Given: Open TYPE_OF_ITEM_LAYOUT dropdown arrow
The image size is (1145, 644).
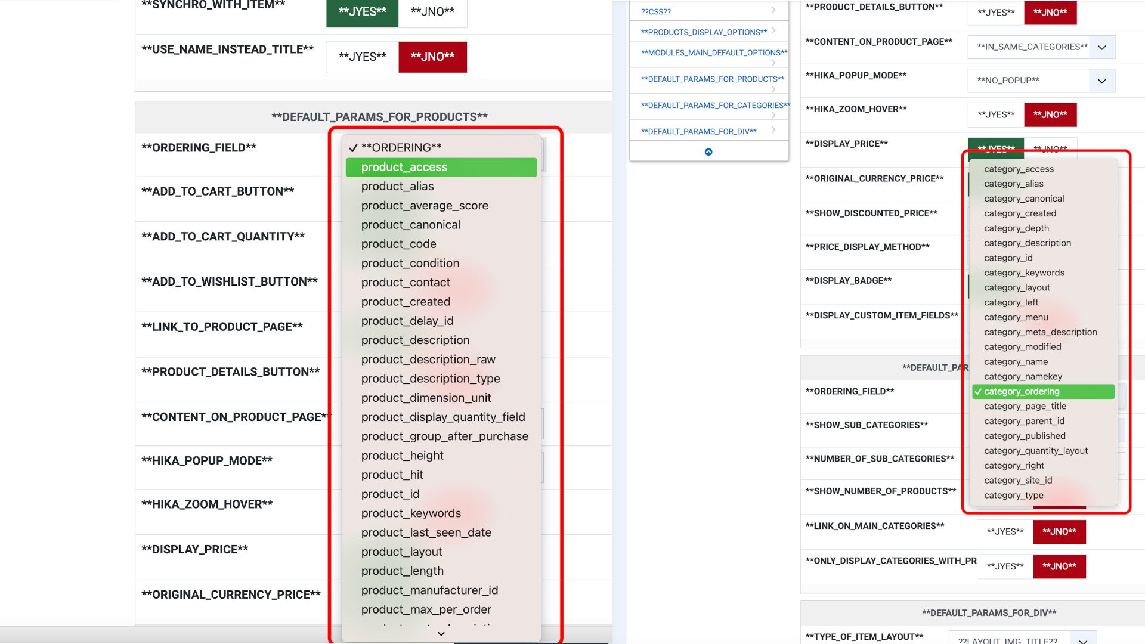Looking at the screenshot, I should [x=1083, y=639].
